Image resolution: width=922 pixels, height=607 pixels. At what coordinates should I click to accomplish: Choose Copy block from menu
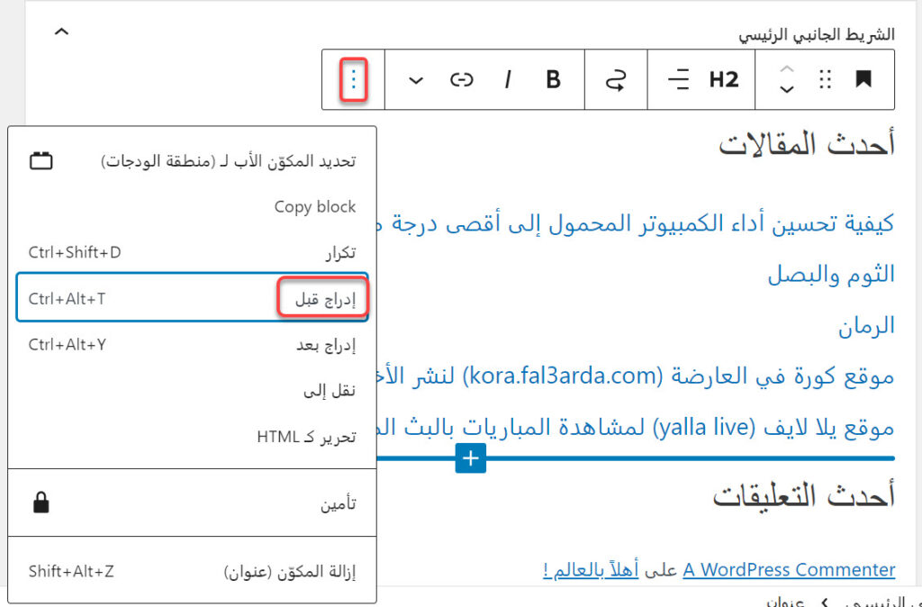coord(193,206)
